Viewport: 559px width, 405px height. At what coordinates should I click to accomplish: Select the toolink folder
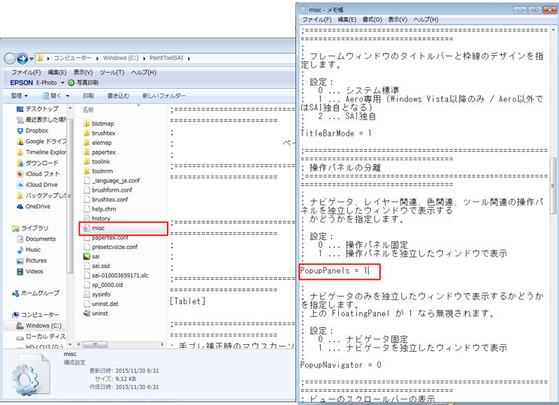pos(97,162)
